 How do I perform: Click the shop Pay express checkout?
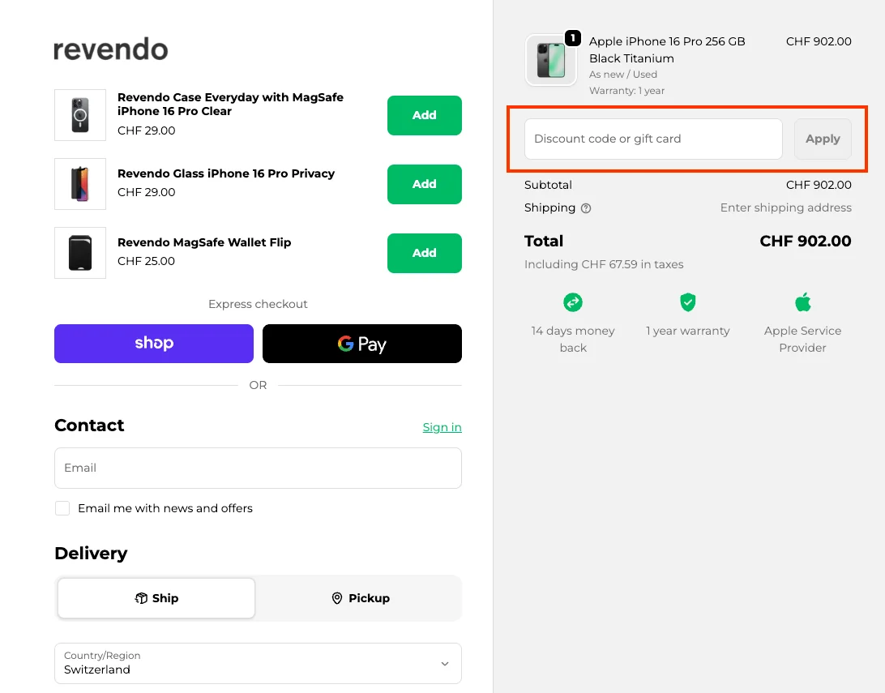point(153,343)
